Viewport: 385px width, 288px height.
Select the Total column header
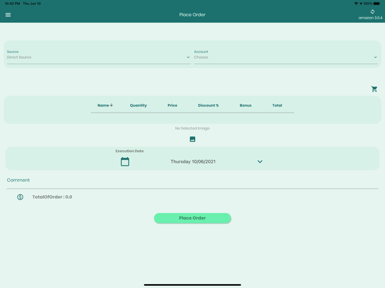coord(277,105)
